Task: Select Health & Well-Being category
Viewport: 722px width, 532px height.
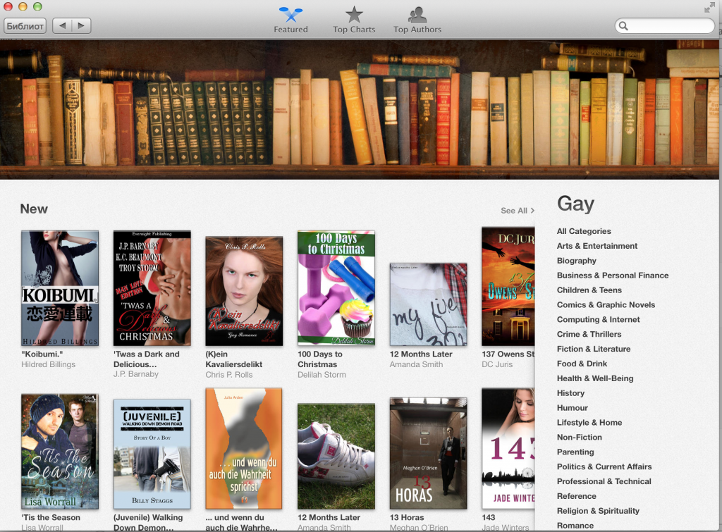Action: tap(595, 378)
